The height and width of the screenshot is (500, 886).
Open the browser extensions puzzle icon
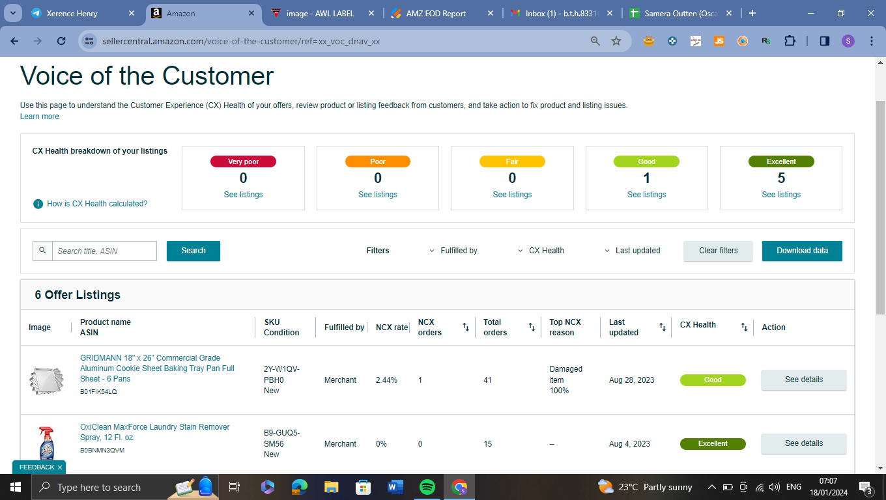pos(790,41)
